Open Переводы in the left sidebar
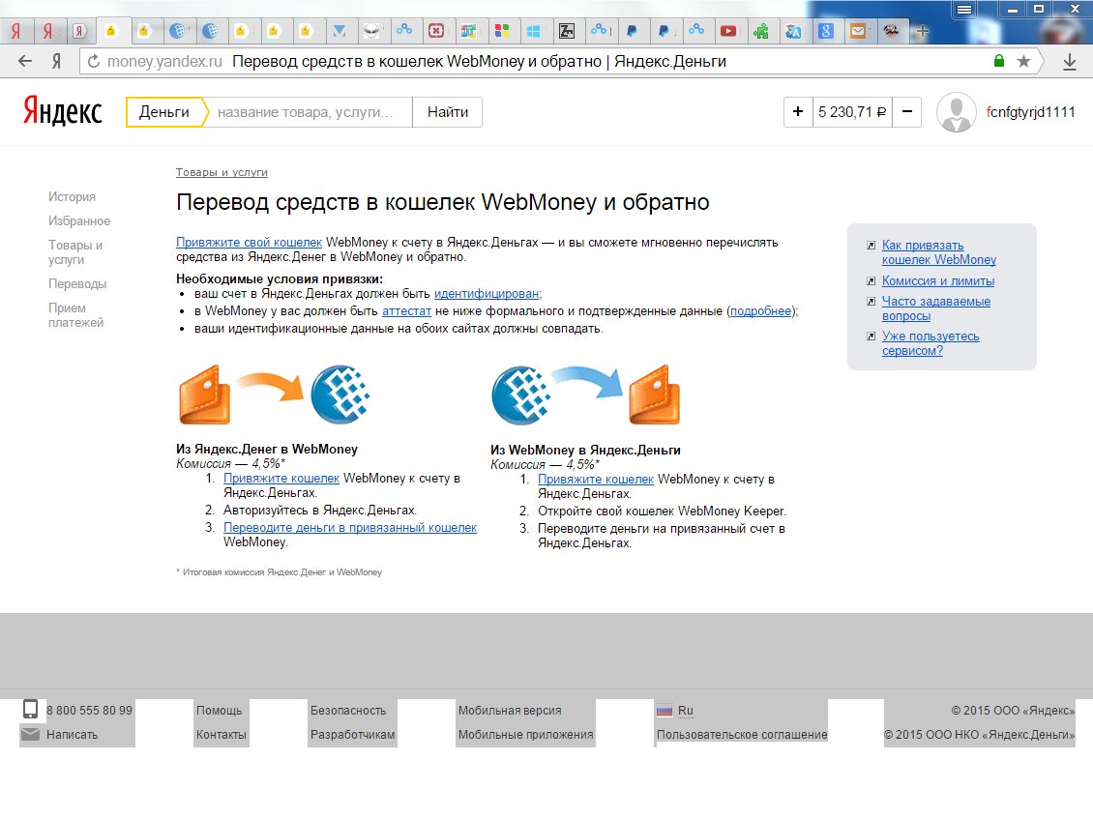 click(77, 283)
